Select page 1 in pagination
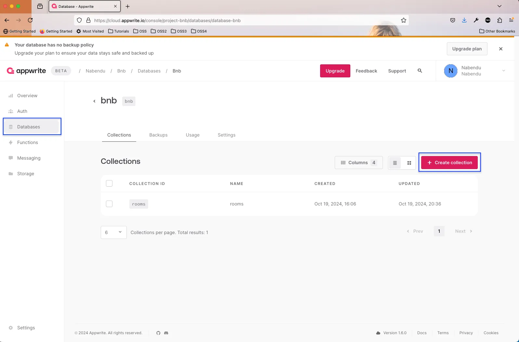 (x=439, y=231)
